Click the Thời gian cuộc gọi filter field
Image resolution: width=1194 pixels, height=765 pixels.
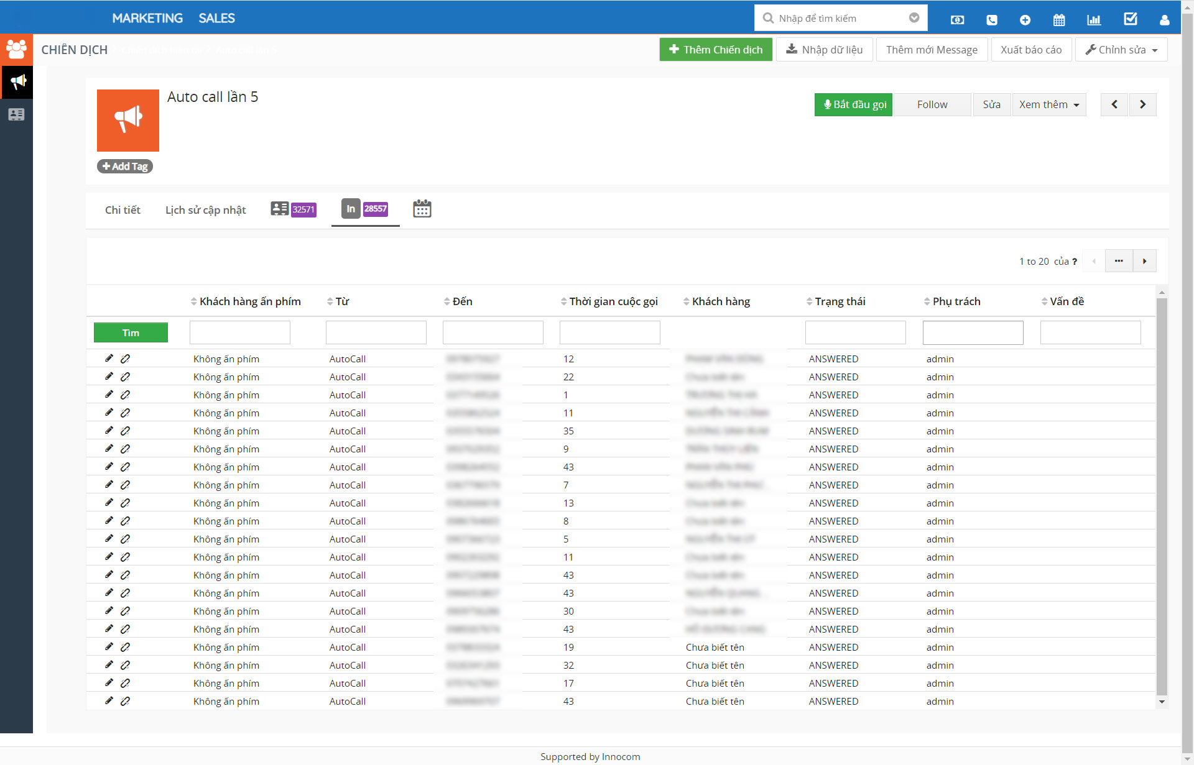pos(610,332)
